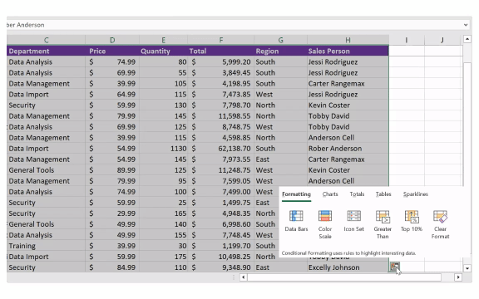The image size is (479, 299).
Task: Select column F header
Action: [x=221, y=40]
